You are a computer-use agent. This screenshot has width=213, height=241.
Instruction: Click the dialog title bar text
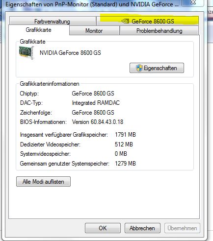click(x=92, y=4)
